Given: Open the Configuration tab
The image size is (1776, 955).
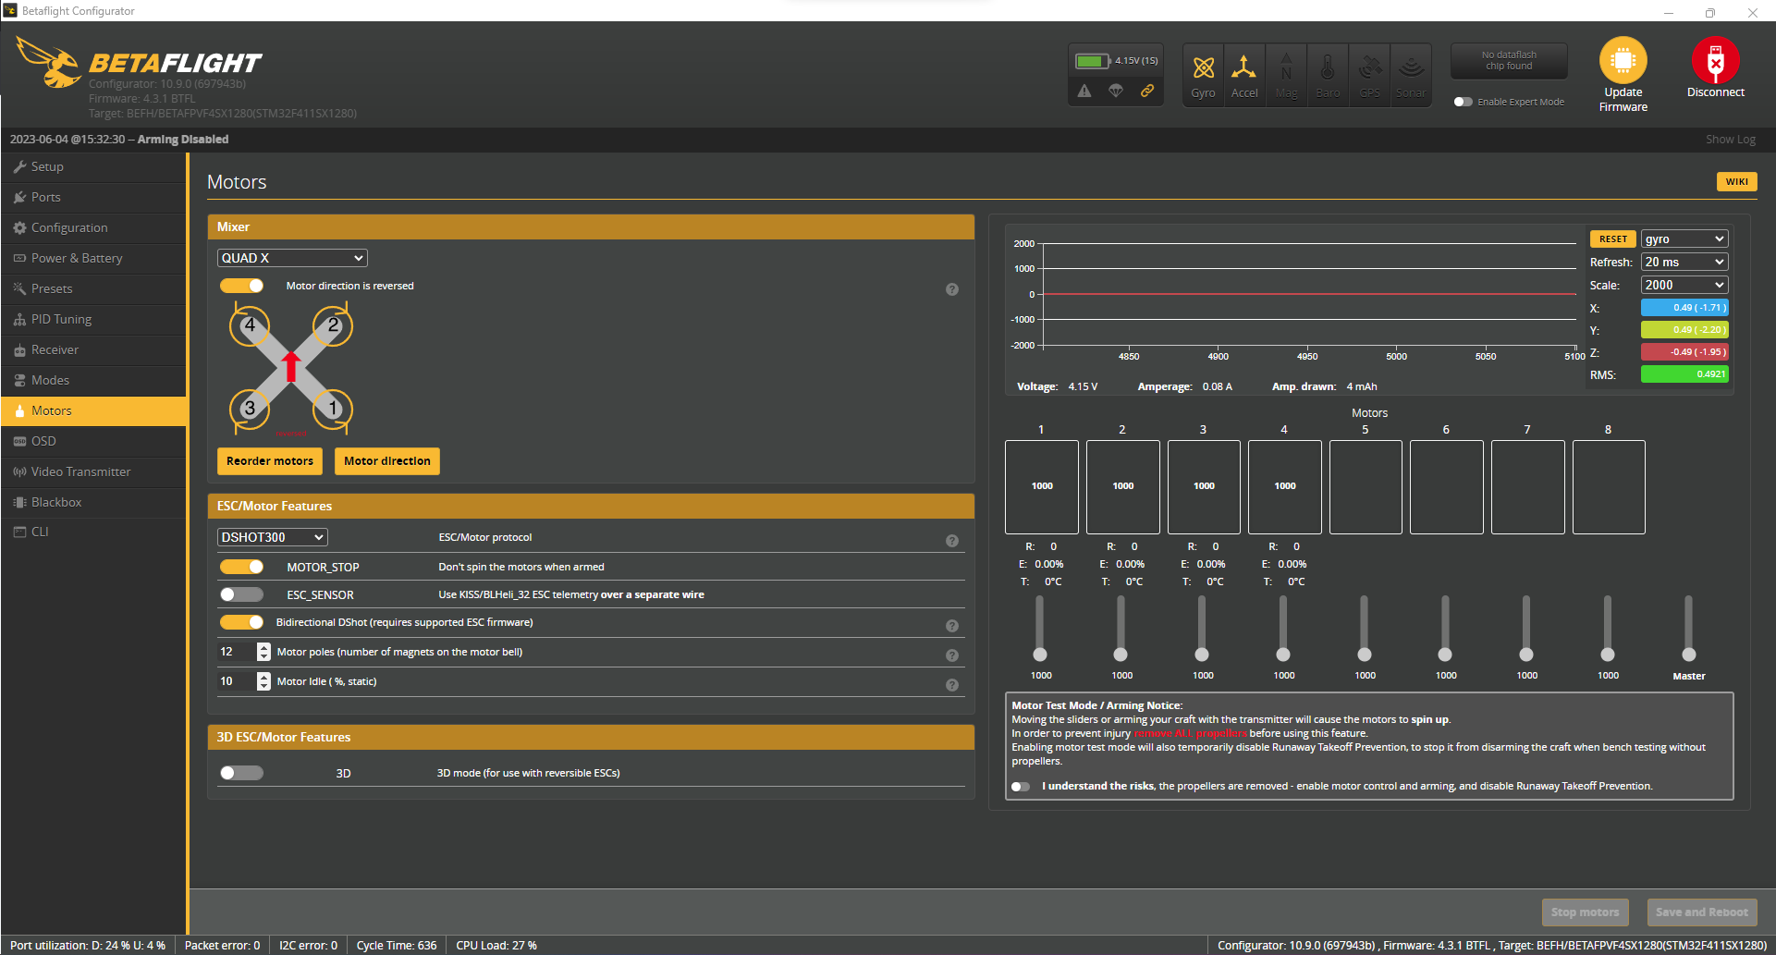Looking at the screenshot, I should [x=93, y=227].
